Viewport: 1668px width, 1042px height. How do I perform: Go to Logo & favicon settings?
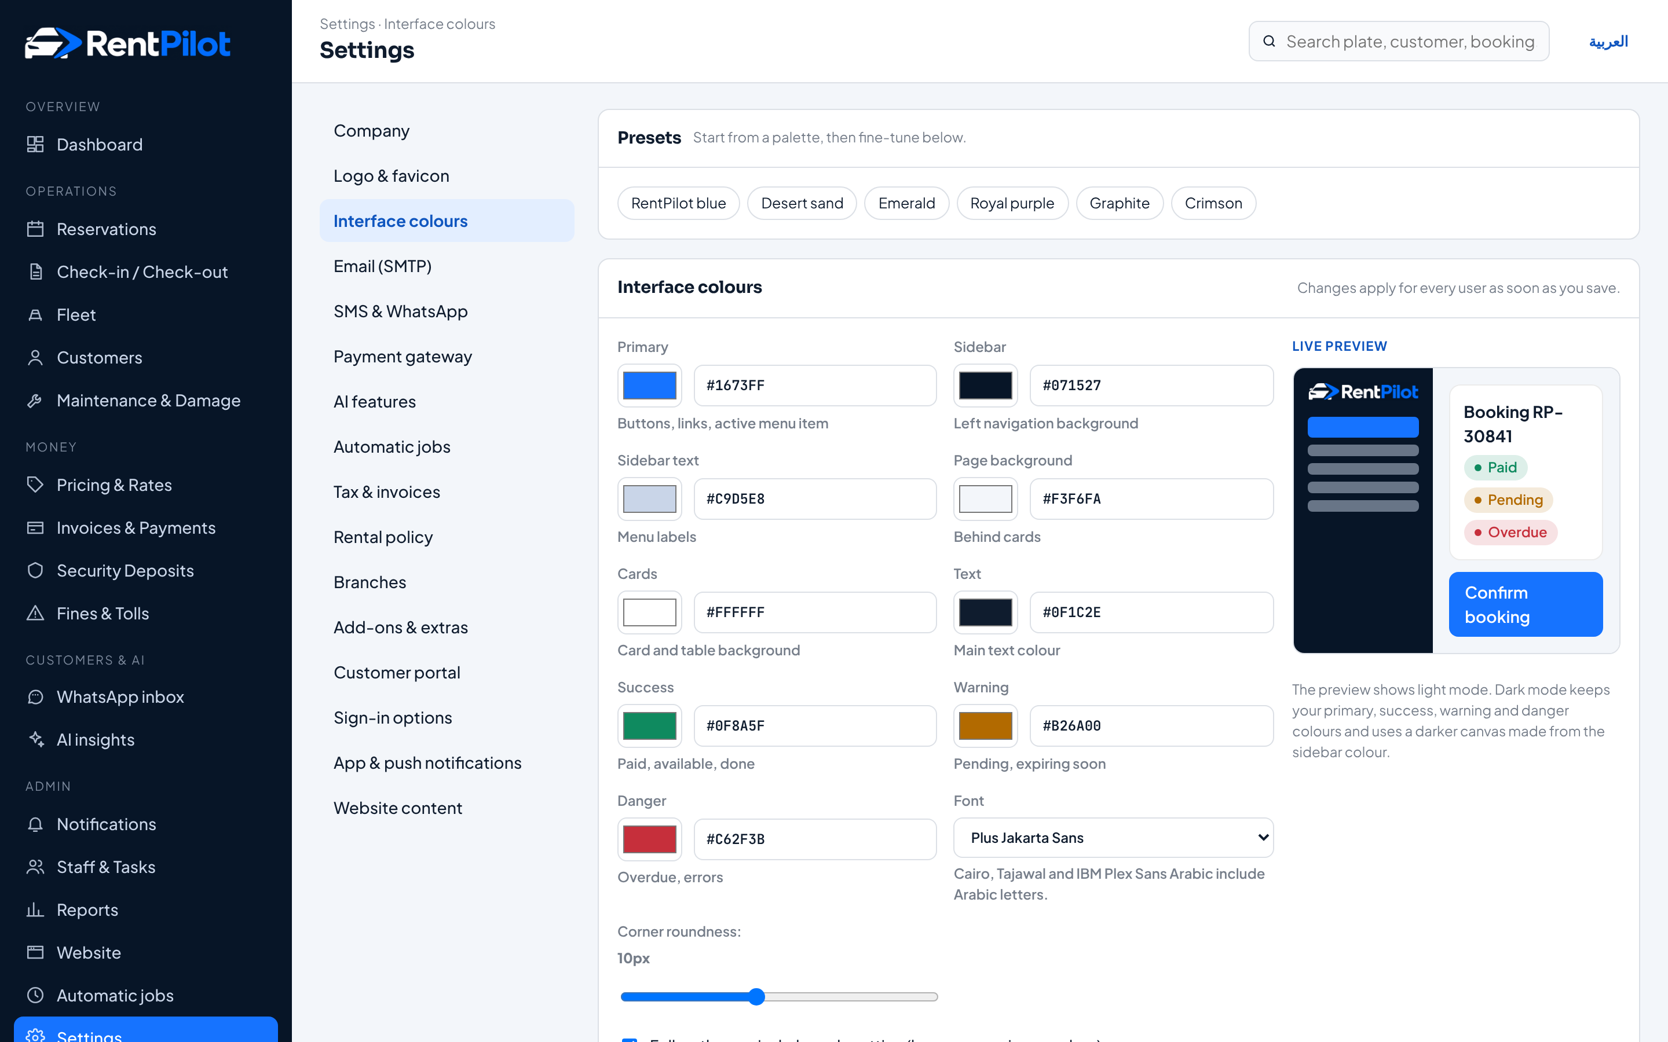click(447, 176)
